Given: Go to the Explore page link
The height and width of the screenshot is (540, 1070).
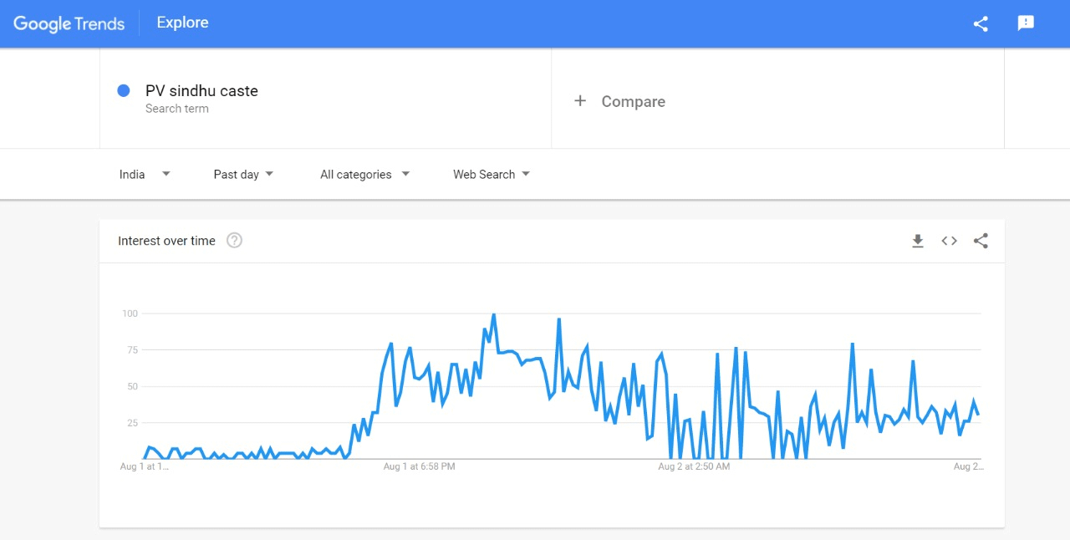Looking at the screenshot, I should pos(182,23).
